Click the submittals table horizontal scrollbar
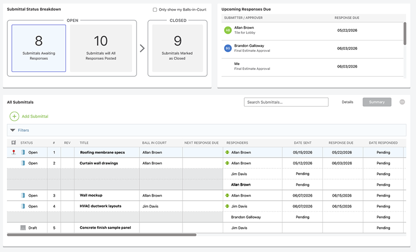The image size is (416, 252). [x=102, y=235]
